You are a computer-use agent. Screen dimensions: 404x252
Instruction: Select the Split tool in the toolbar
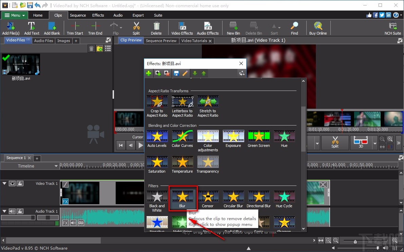point(136,28)
